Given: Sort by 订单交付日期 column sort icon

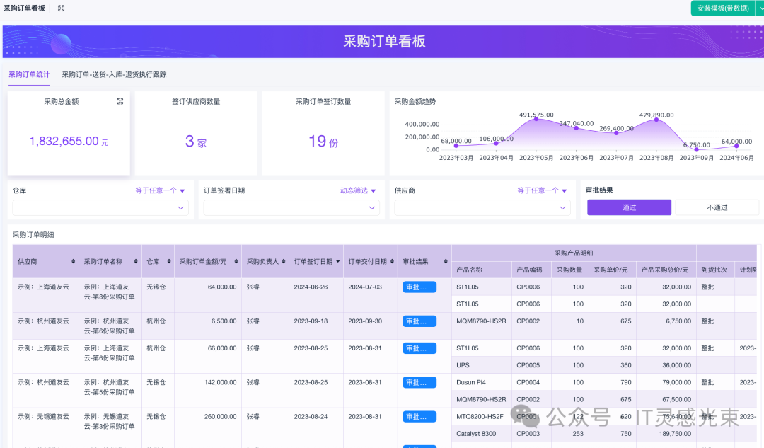Looking at the screenshot, I should click(392, 261).
